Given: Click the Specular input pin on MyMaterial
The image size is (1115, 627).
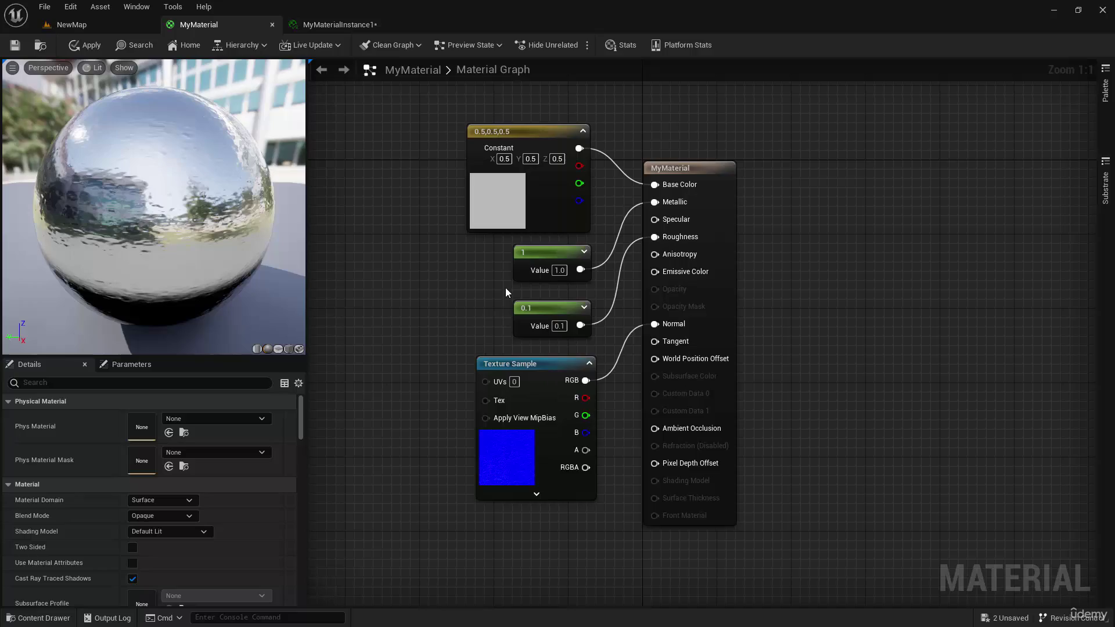Looking at the screenshot, I should (x=654, y=219).
